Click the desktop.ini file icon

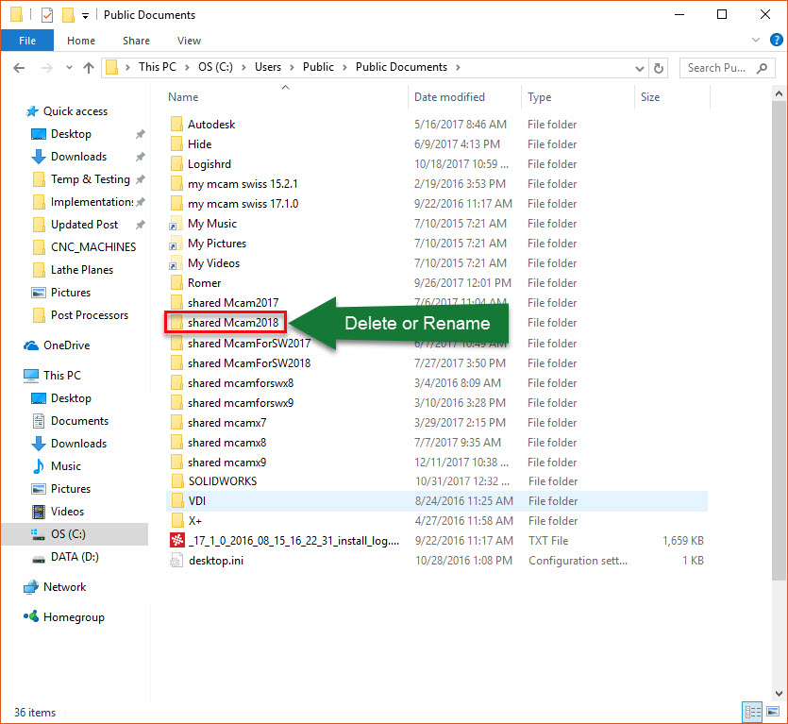click(x=176, y=560)
